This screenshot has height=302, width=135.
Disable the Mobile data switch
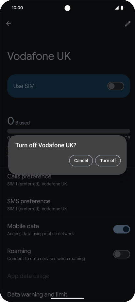[x=122, y=229]
